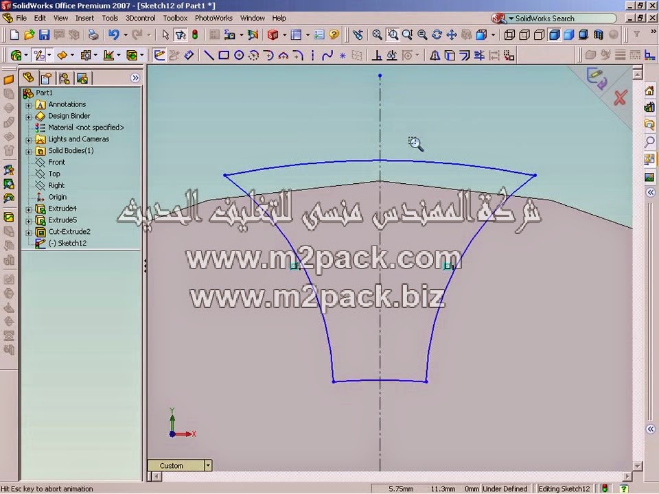Image resolution: width=659 pixels, height=494 pixels.
Task: Open the Tools menu
Action: (110, 18)
